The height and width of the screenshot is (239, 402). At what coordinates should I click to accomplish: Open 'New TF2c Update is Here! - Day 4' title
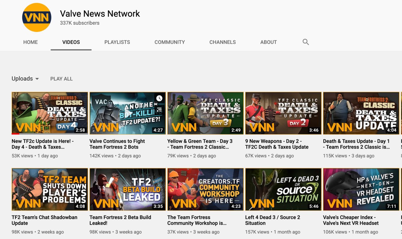click(43, 144)
